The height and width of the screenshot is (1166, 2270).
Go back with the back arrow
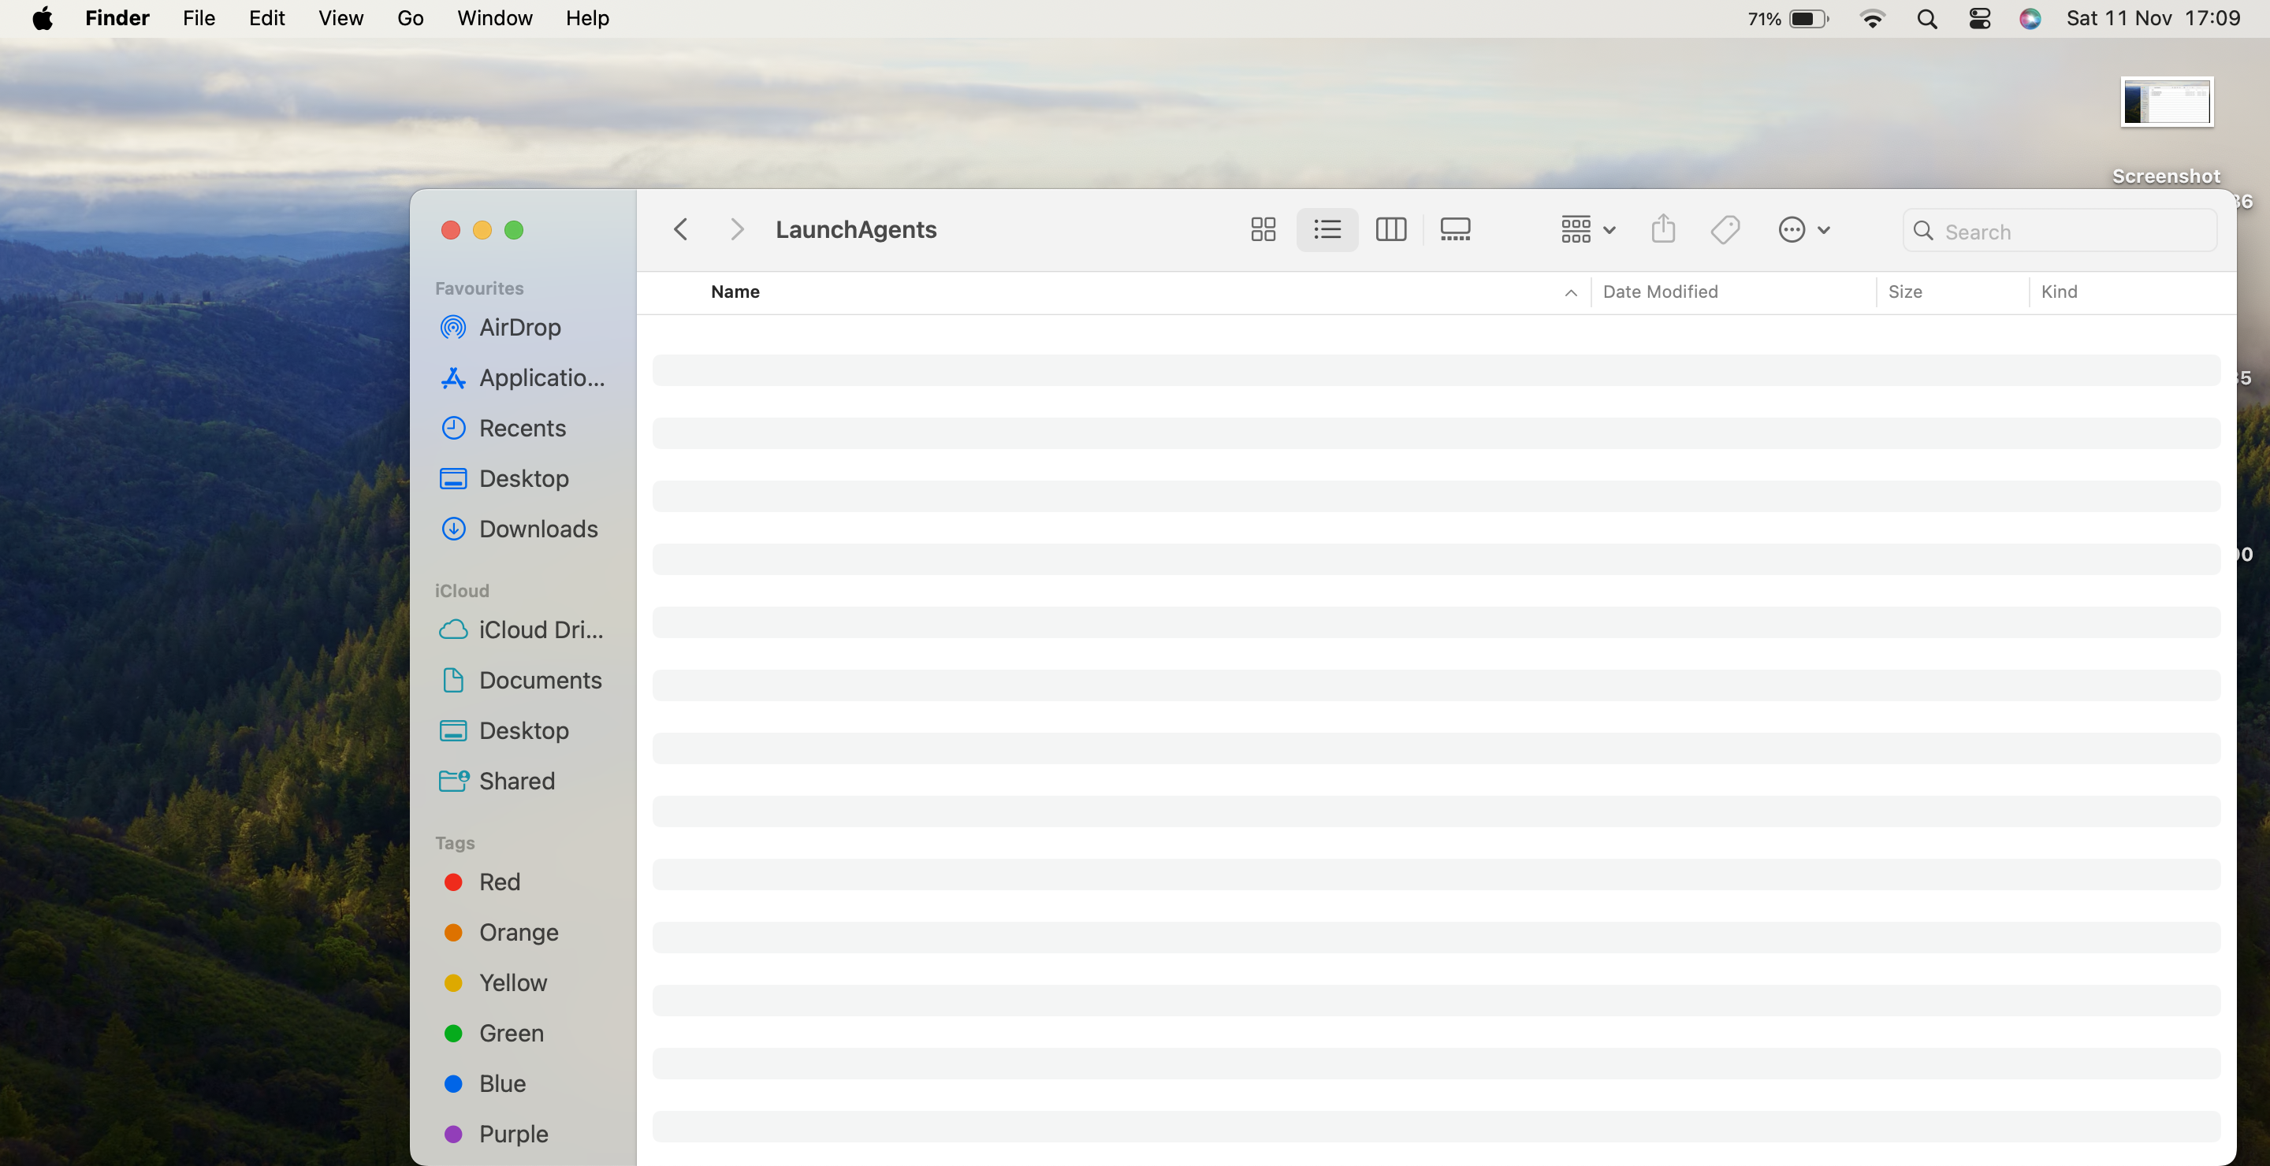coord(680,230)
